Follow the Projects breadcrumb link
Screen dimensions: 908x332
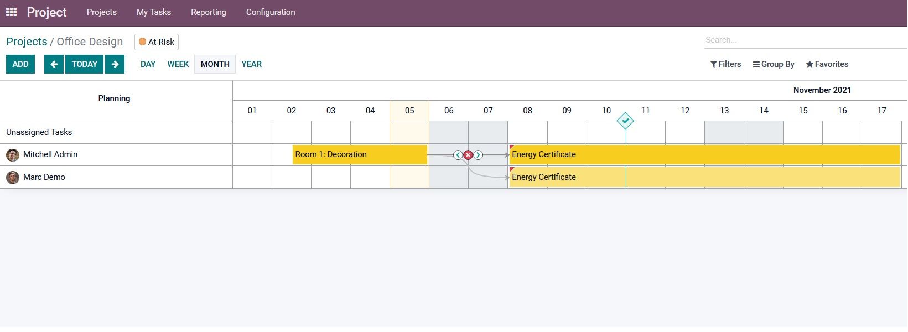point(27,41)
